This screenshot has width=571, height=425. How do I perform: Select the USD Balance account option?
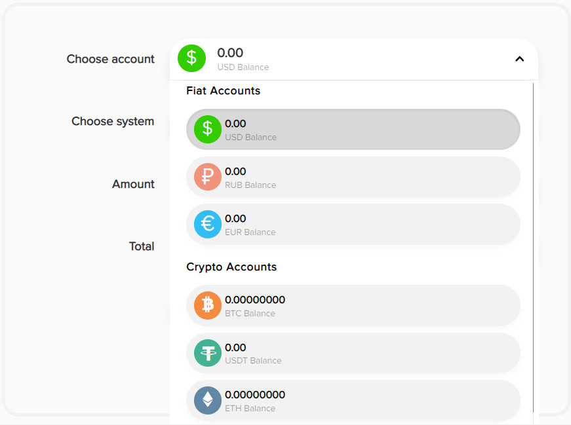click(x=353, y=130)
